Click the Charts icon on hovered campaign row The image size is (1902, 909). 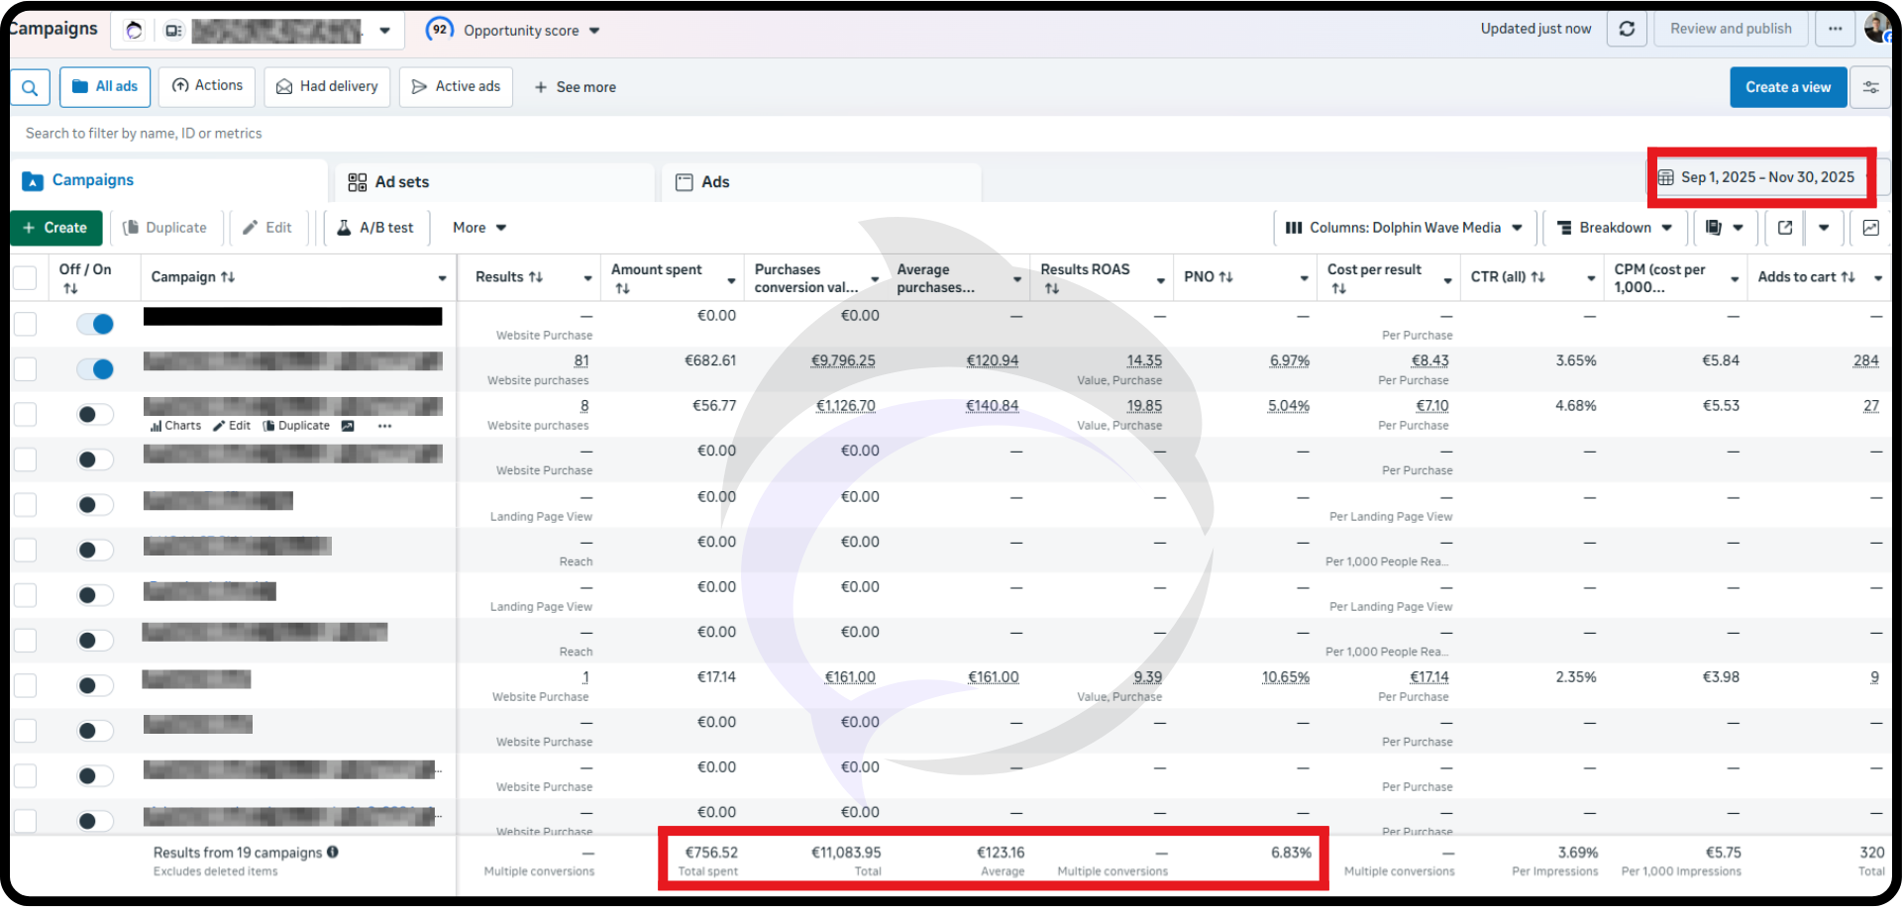[x=175, y=426]
